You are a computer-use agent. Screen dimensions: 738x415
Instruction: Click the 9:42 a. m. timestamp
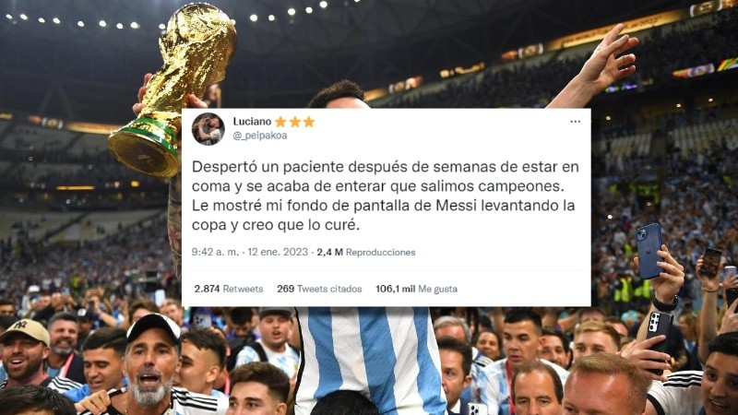tap(215, 252)
